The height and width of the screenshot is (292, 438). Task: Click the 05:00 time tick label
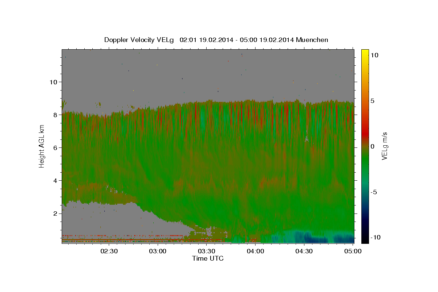353,251
